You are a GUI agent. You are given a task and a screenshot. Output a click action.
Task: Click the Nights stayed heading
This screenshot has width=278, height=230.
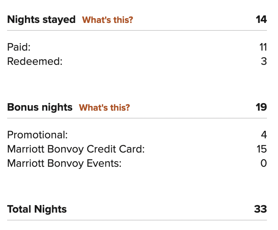(41, 19)
